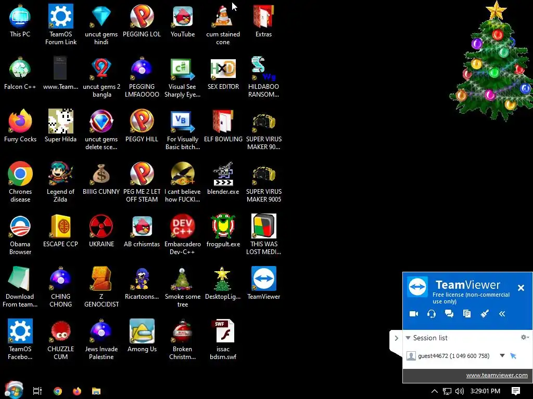Open Session list gear options dropdown
Image resolution: width=533 pixels, height=399 pixels.
tap(525, 337)
